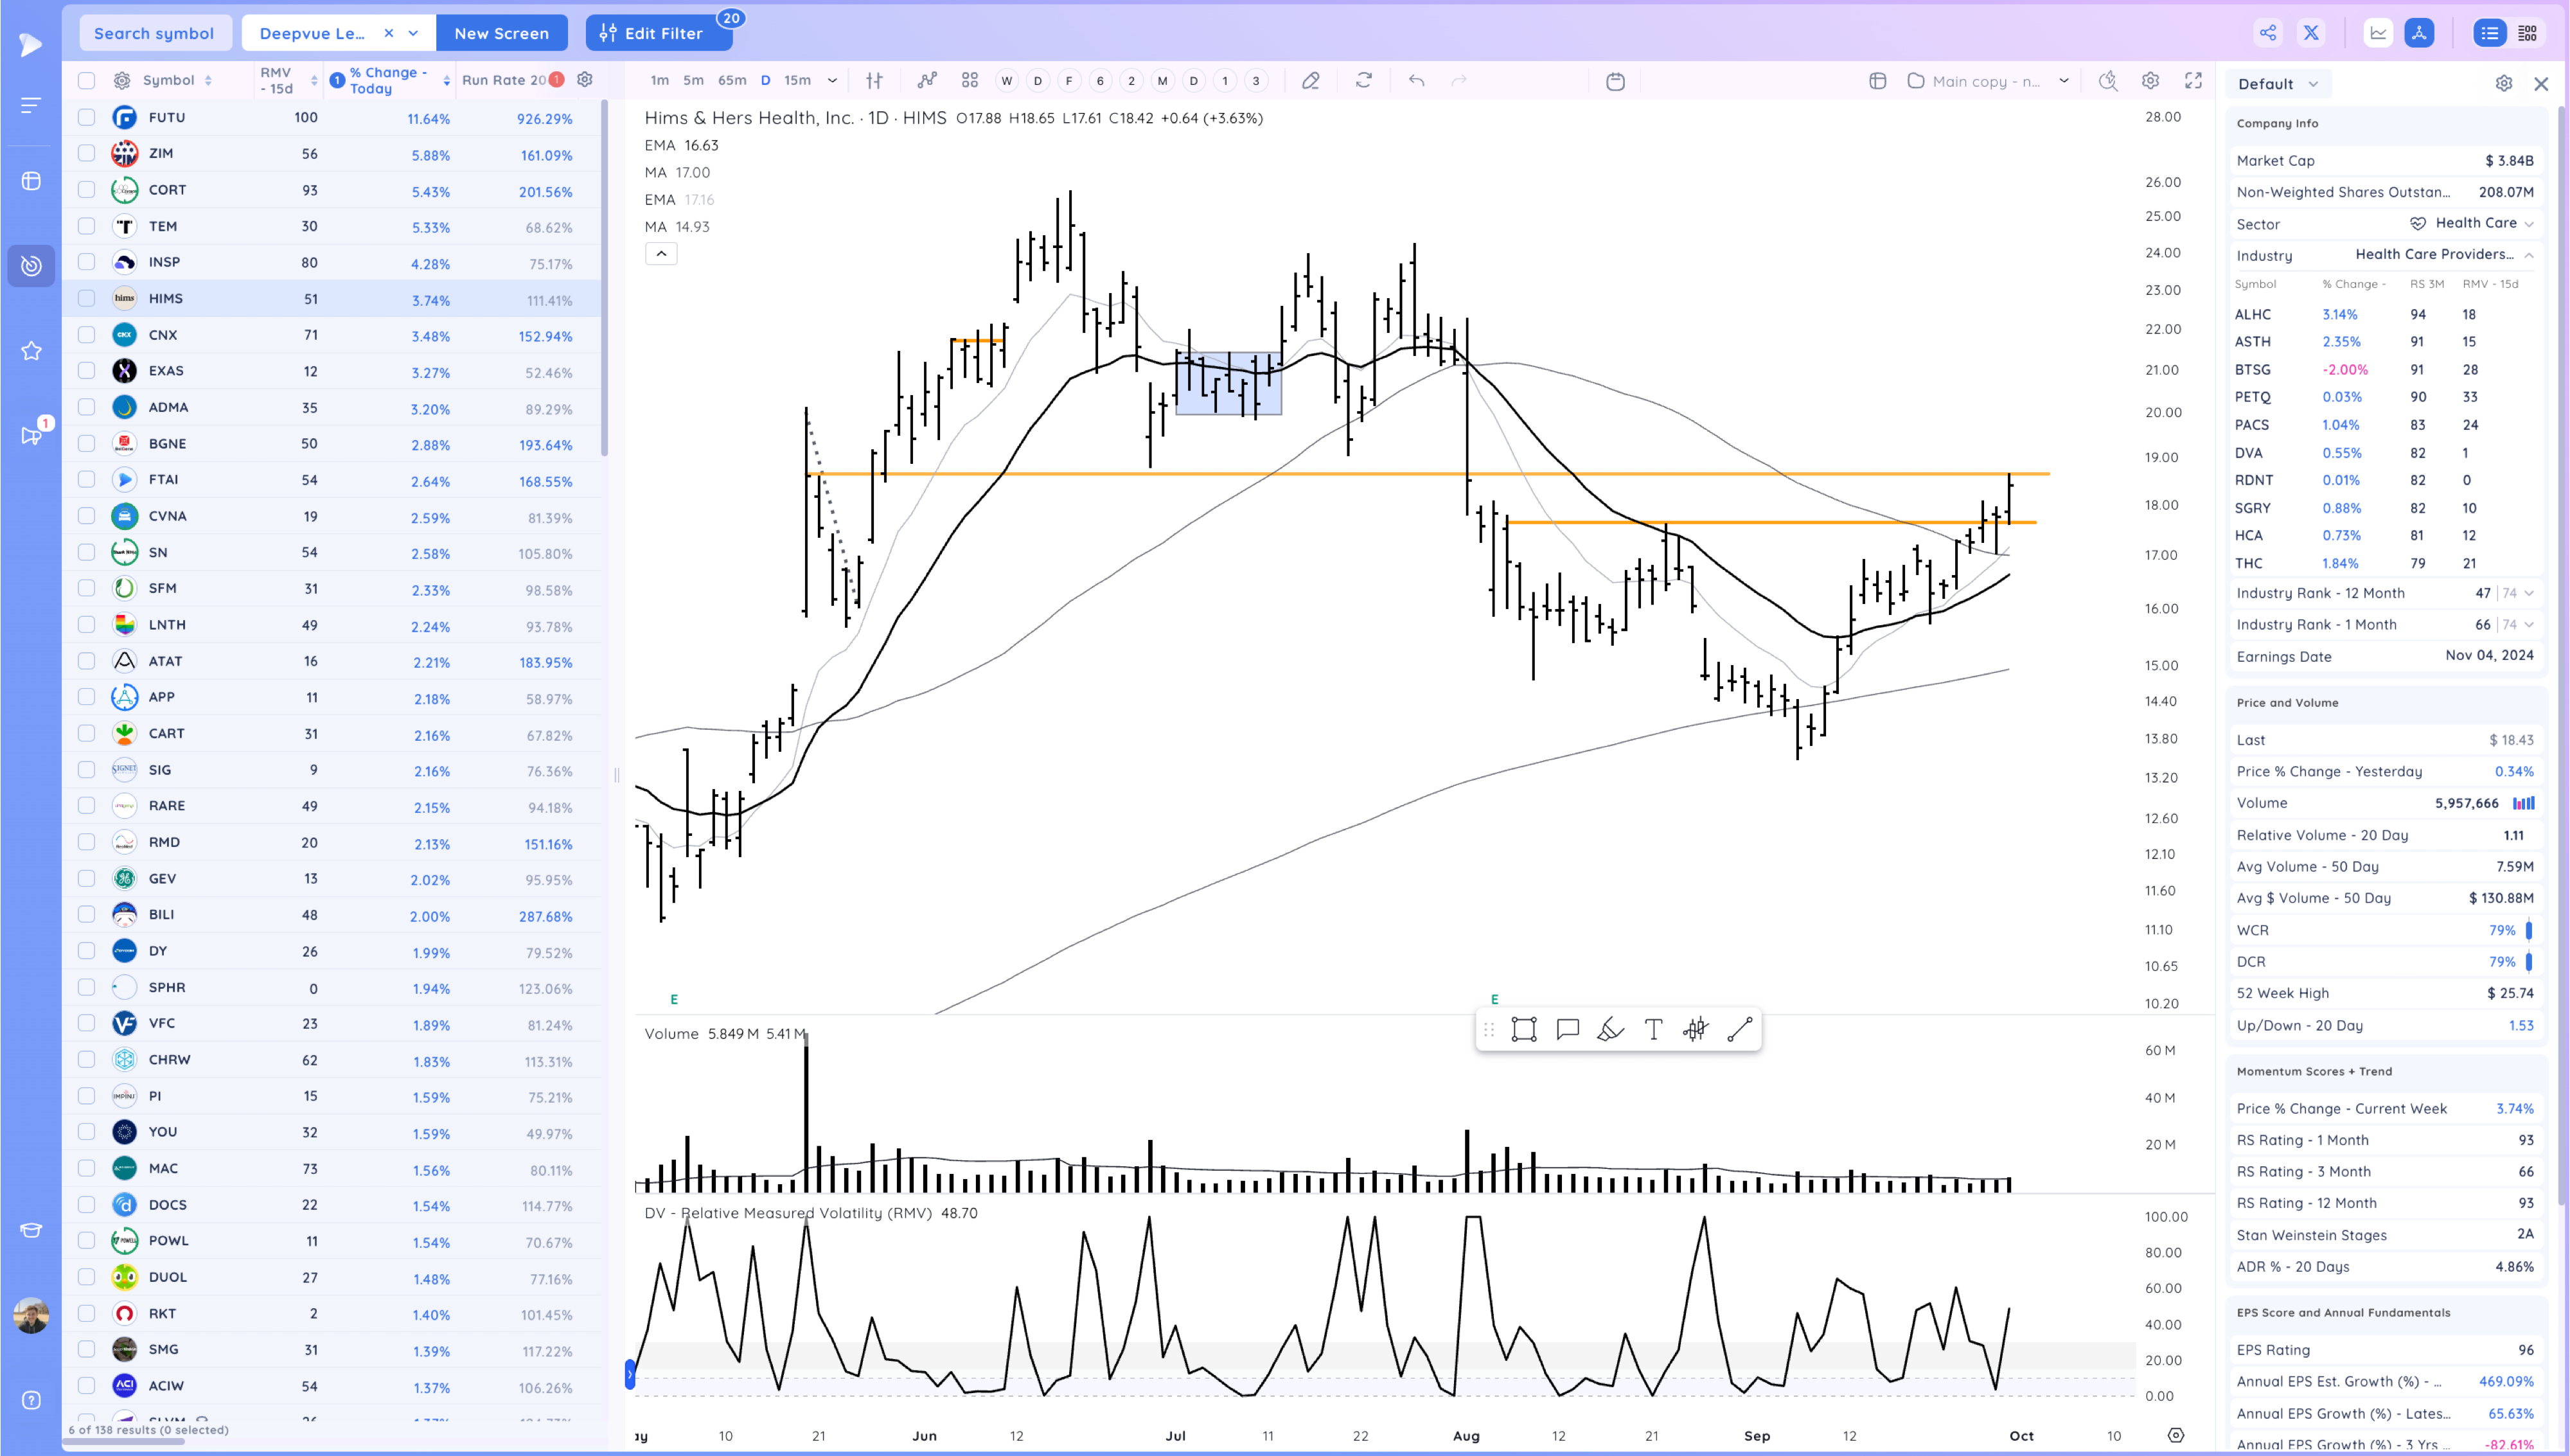Click the Search symbol field

155,33
